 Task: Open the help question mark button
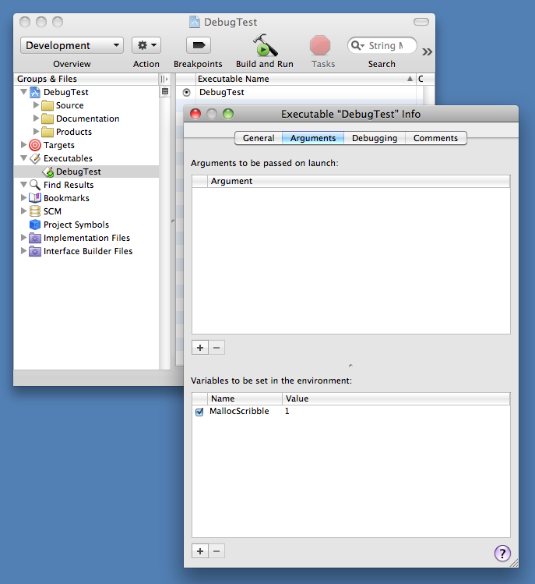coord(502,553)
